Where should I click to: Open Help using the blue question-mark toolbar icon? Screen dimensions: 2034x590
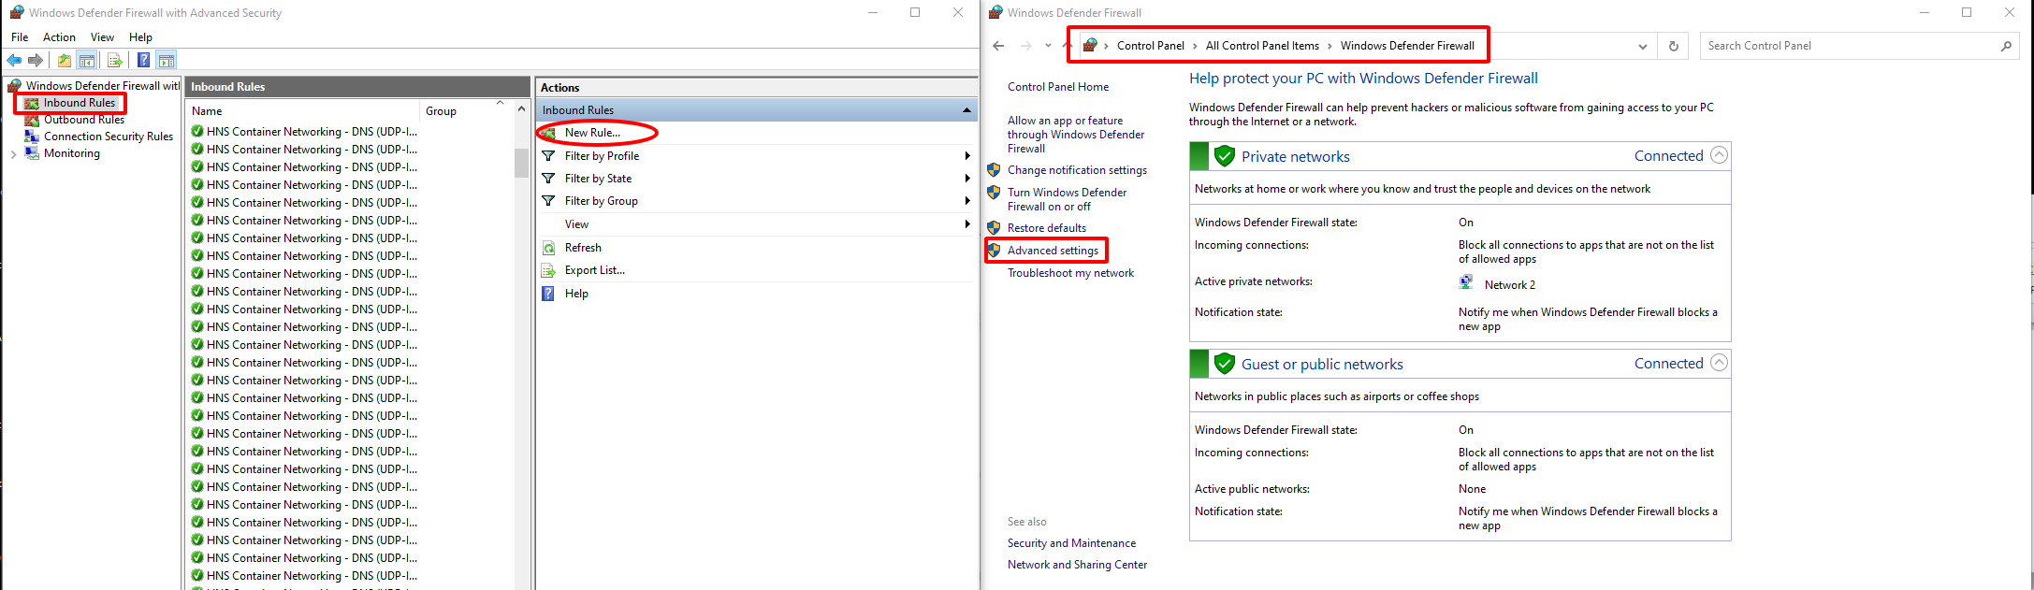click(143, 61)
